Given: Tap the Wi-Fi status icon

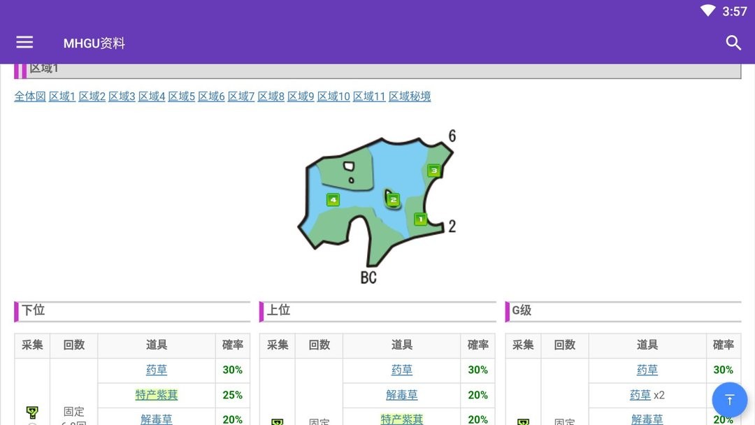Looking at the screenshot, I should point(707,11).
